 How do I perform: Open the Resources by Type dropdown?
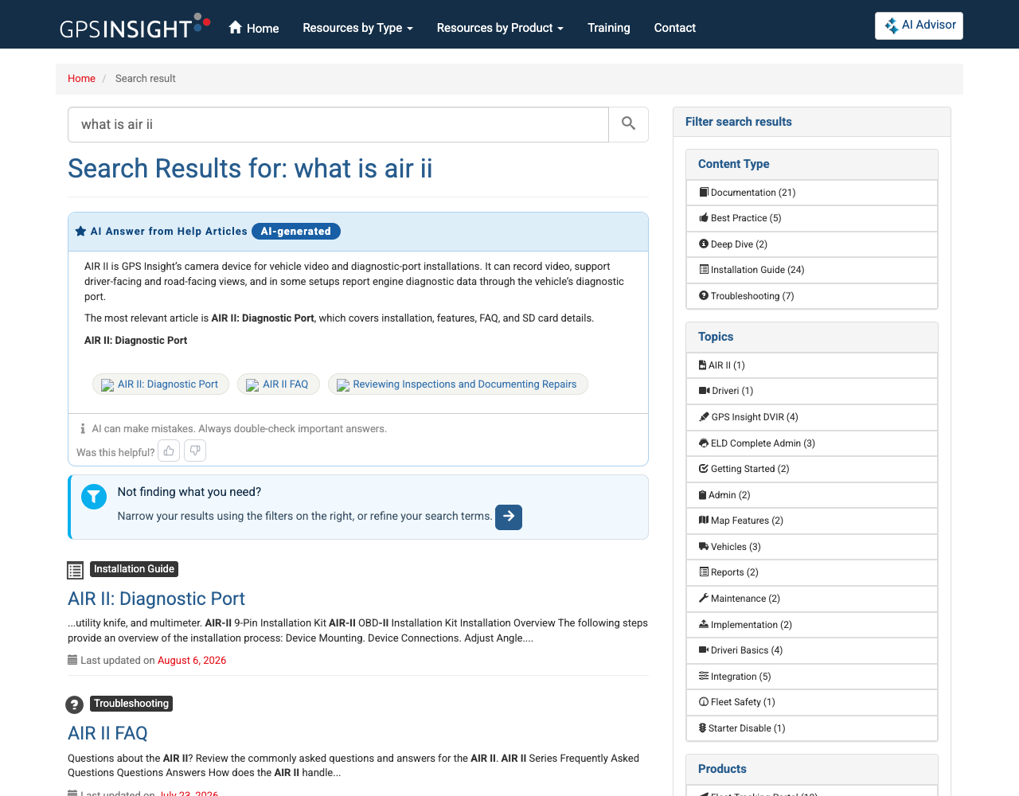[357, 28]
